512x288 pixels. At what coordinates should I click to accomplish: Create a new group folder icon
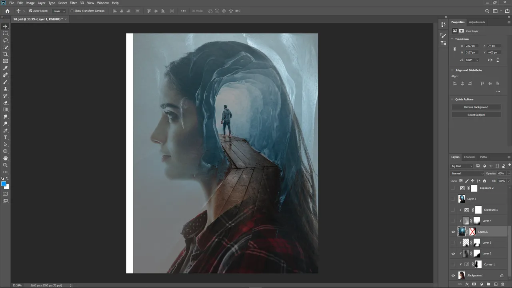(488, 284)
